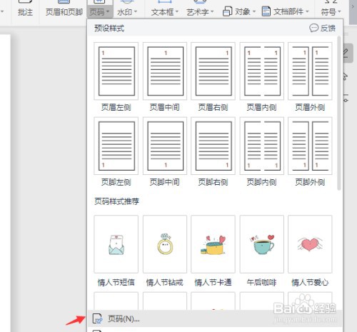Click the 批注 comment ribbon button
This screenshot has width=357, height=332.
pyautogui.click(x=25, y=12)
